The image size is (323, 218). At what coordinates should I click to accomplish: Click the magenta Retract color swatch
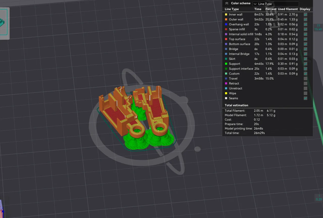(x=226, y=83)
